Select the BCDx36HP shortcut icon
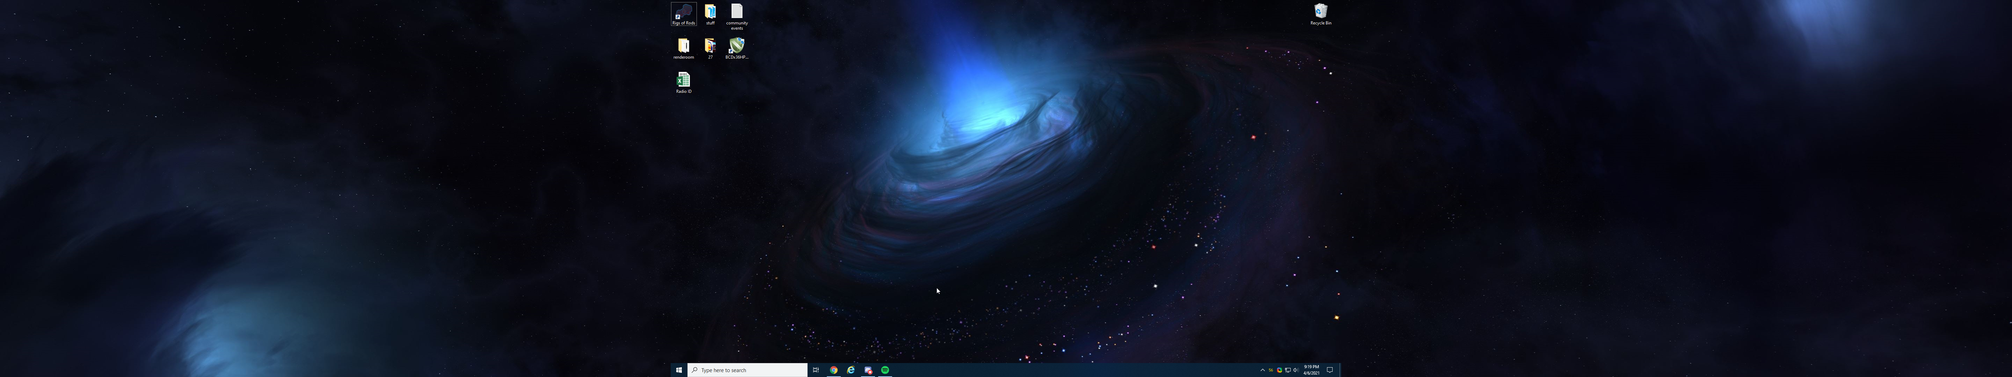 [737, 46]
